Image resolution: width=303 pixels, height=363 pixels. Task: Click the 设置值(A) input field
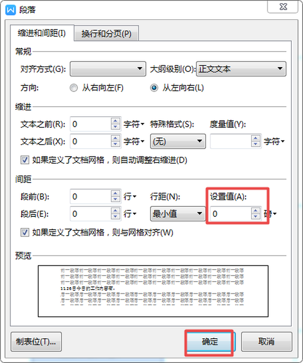[x=231, y=214]
